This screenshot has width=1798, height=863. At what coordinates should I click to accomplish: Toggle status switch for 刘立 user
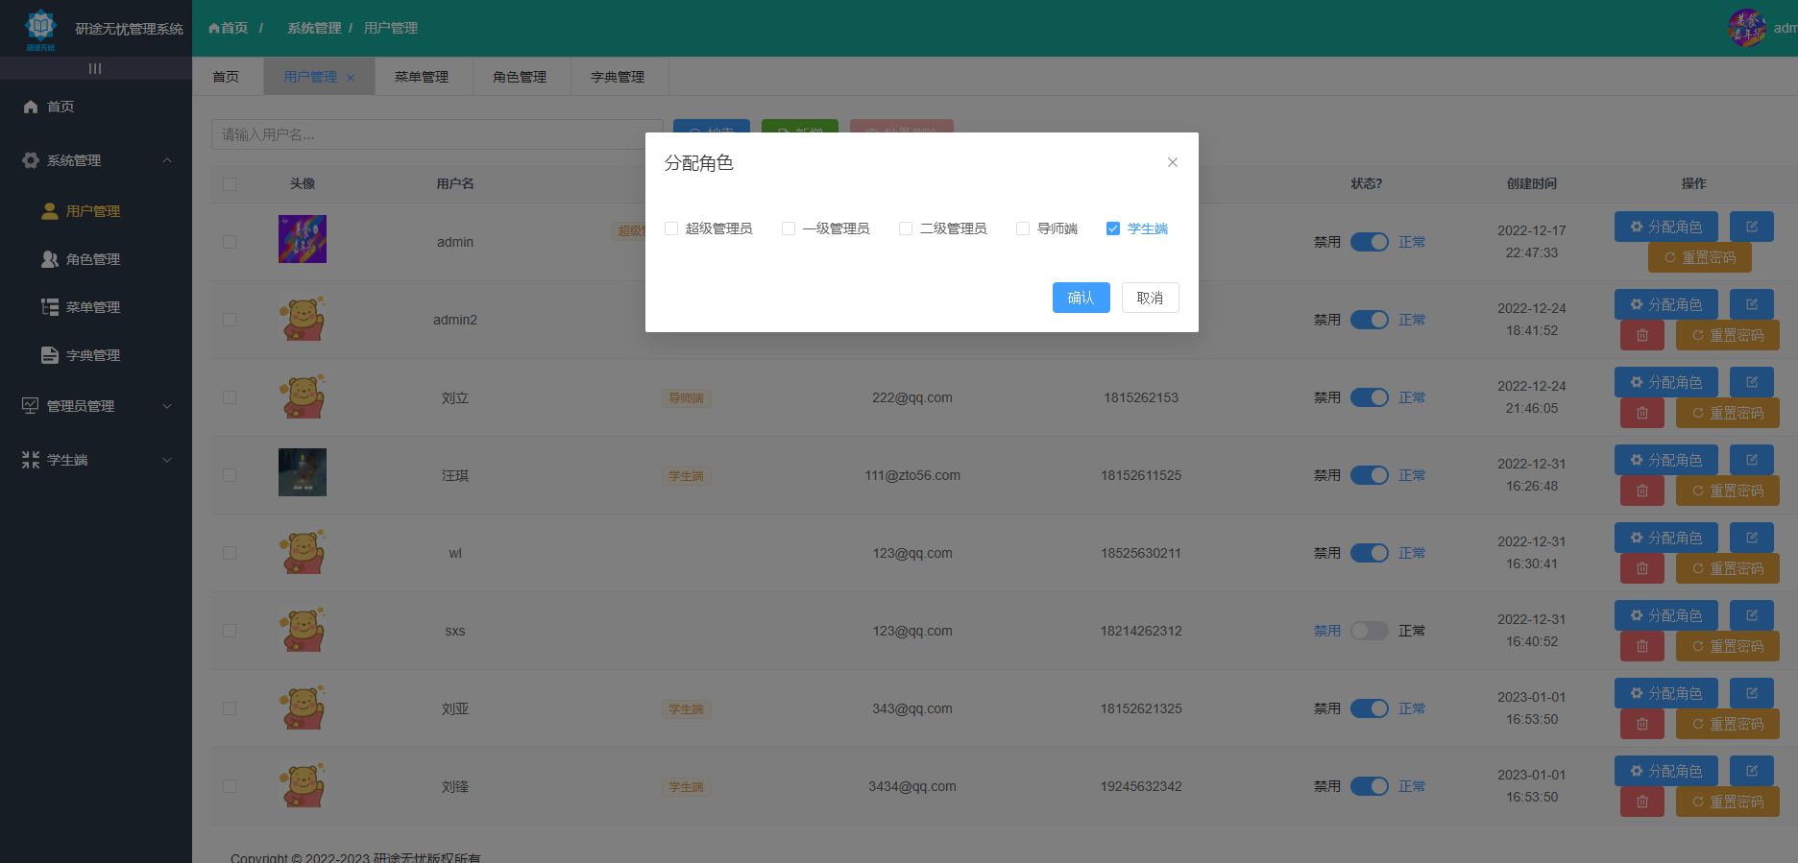click(1370, 397)
